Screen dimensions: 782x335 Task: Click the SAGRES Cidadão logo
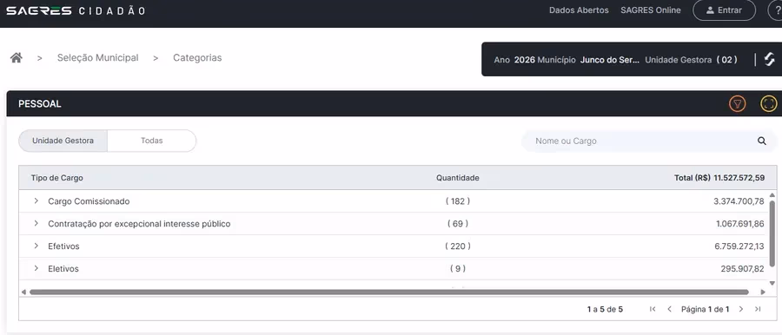coord(76,10)
